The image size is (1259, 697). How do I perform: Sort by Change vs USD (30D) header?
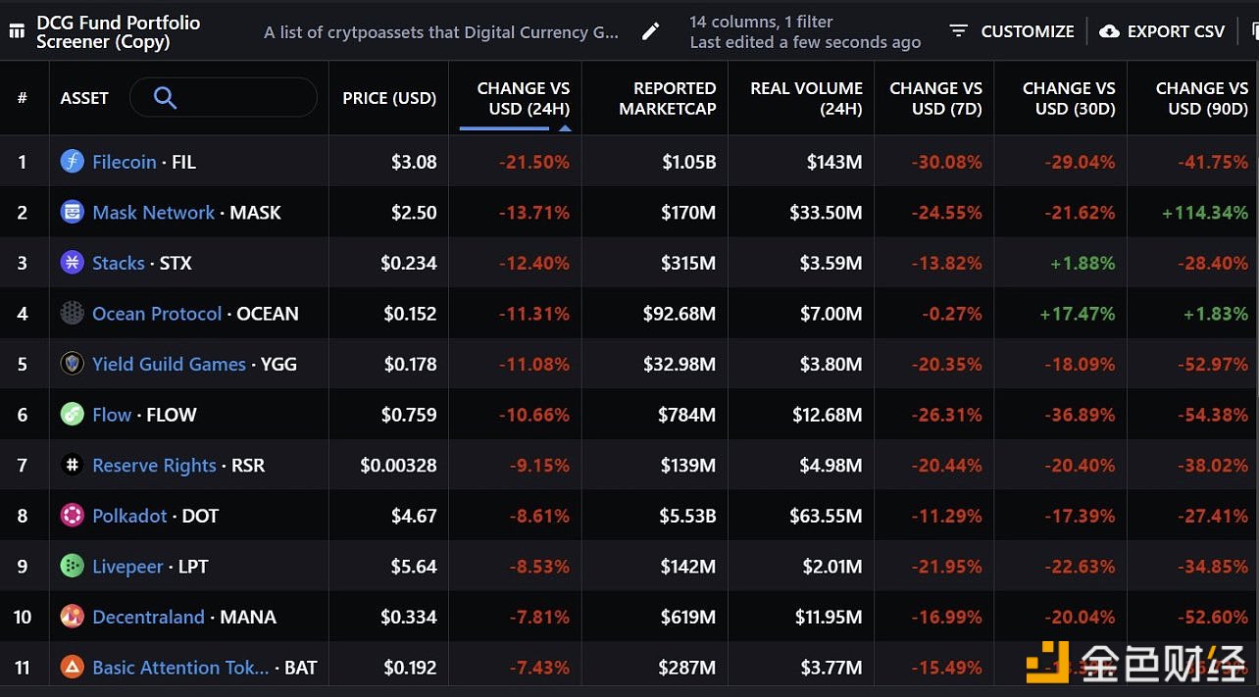[1069, 98]
